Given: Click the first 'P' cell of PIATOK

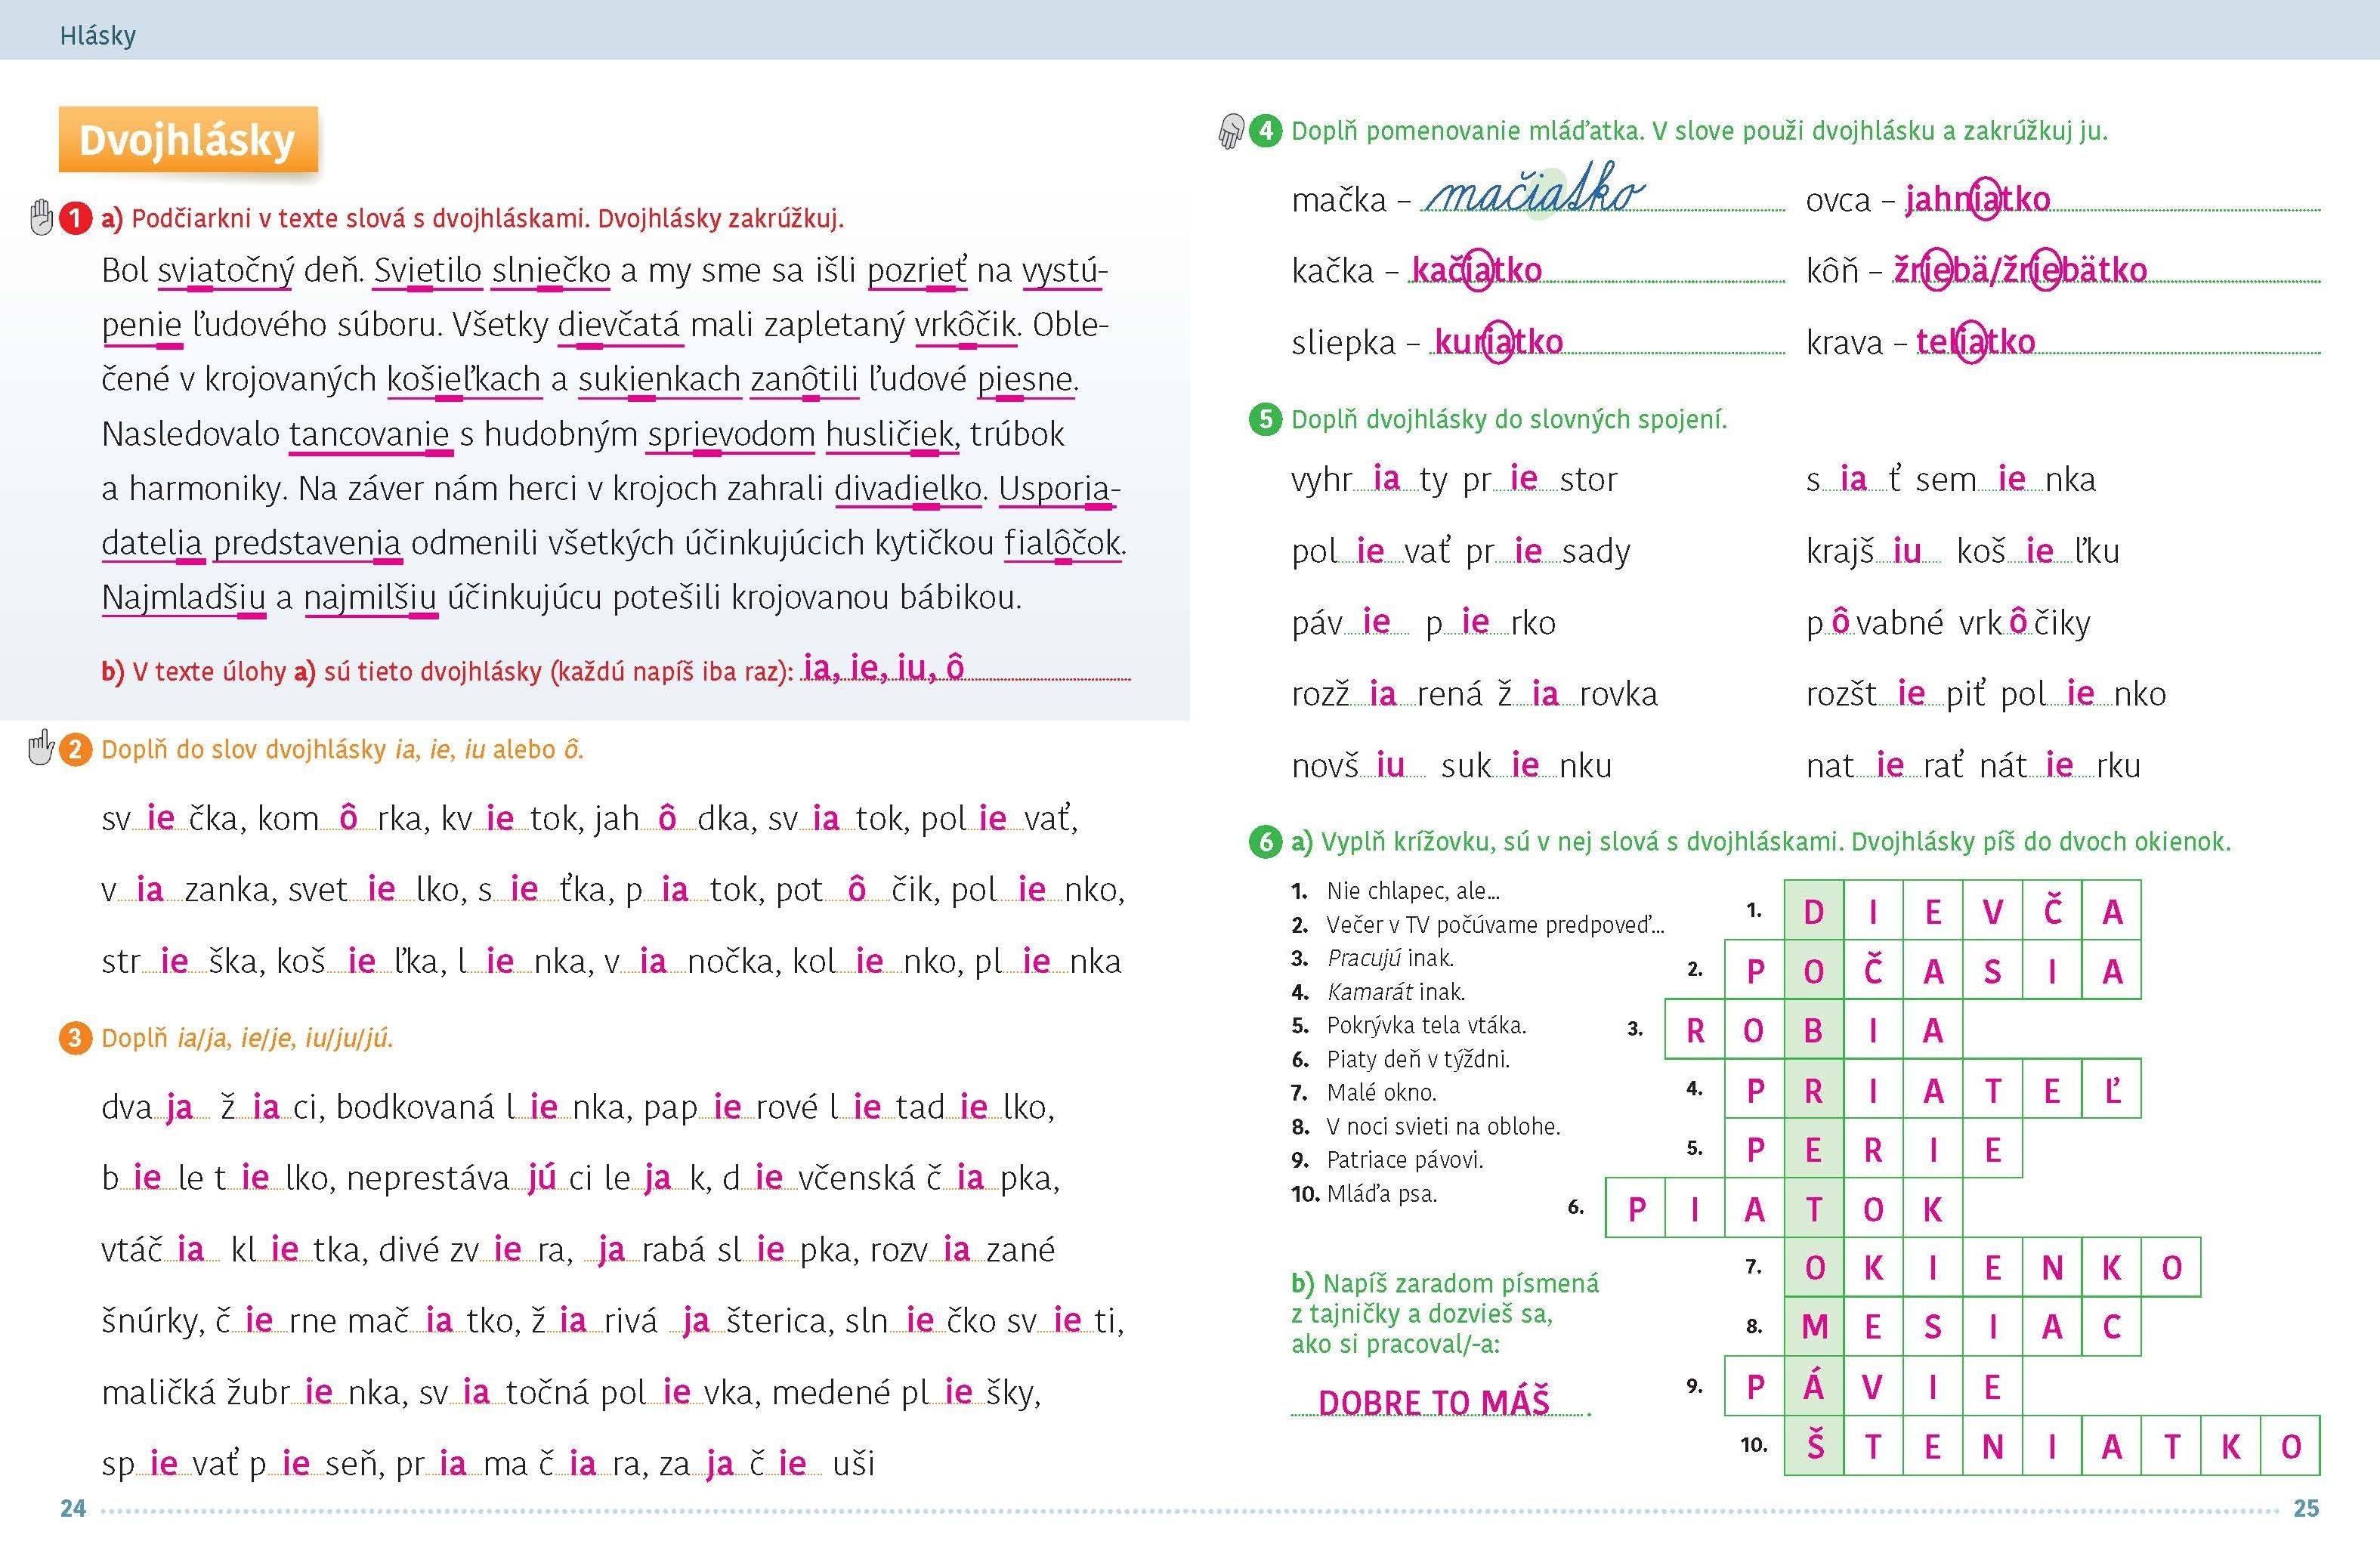Looking at the screenshot, I should coord(1636,1209).
